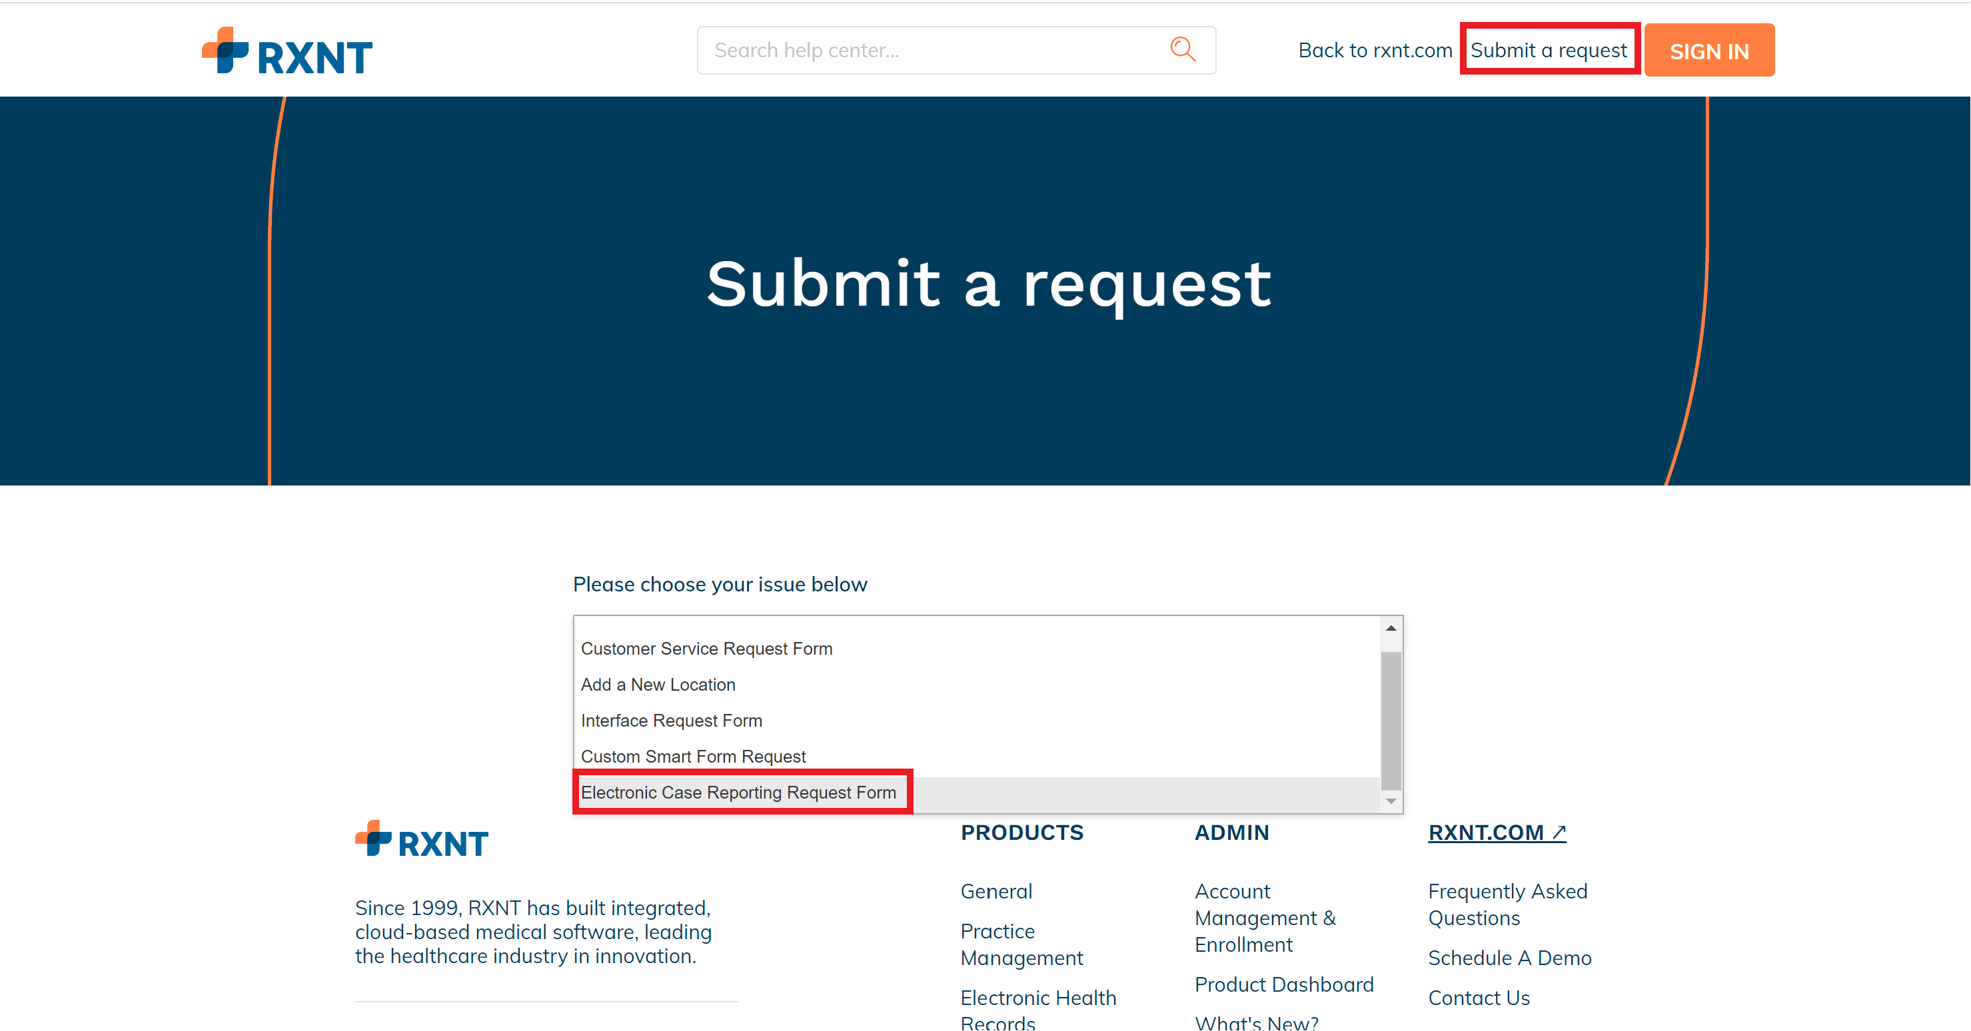
Task: Select Electronic Case Reporting Request Form
Action: [739, 793]
